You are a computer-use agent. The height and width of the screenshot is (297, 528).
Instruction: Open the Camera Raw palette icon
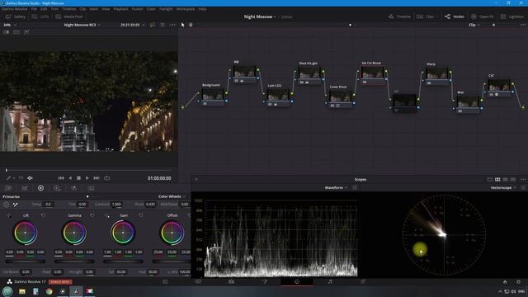click(8, 188)
